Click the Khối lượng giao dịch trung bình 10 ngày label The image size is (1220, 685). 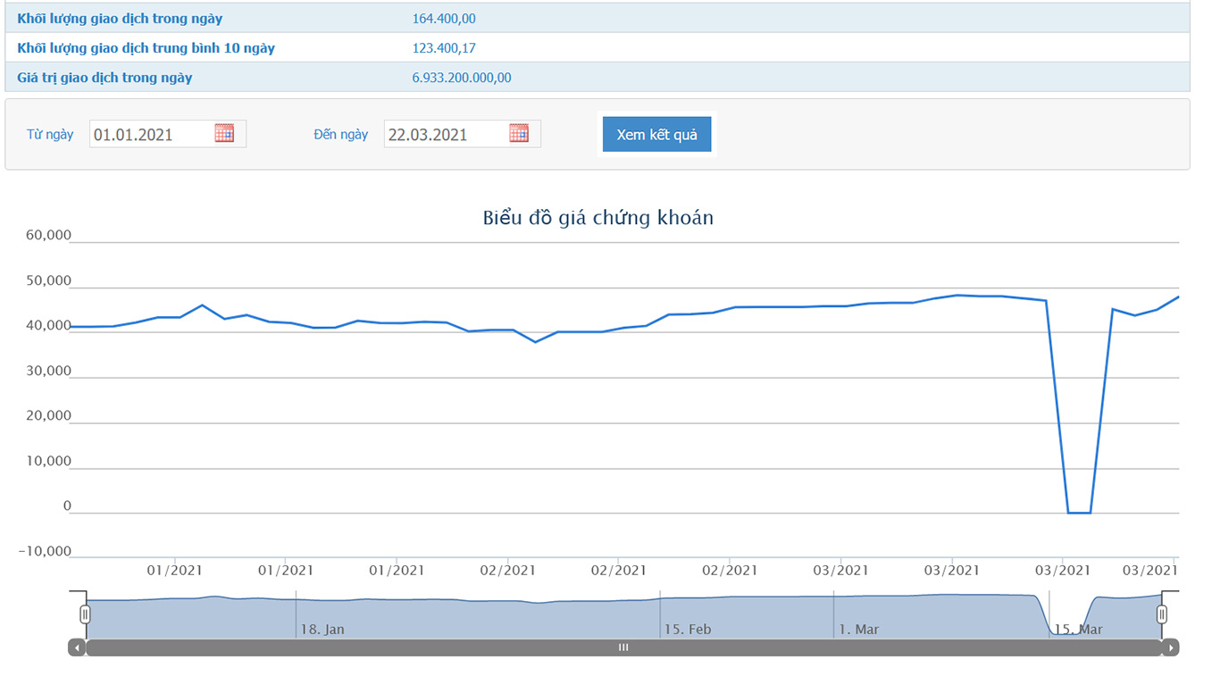tap(146, 48)
